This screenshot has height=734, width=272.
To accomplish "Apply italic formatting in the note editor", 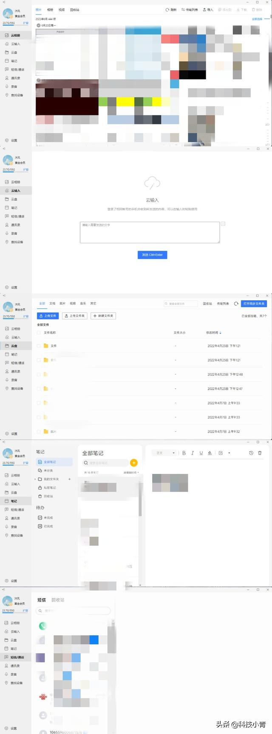I will coord(193,453).
